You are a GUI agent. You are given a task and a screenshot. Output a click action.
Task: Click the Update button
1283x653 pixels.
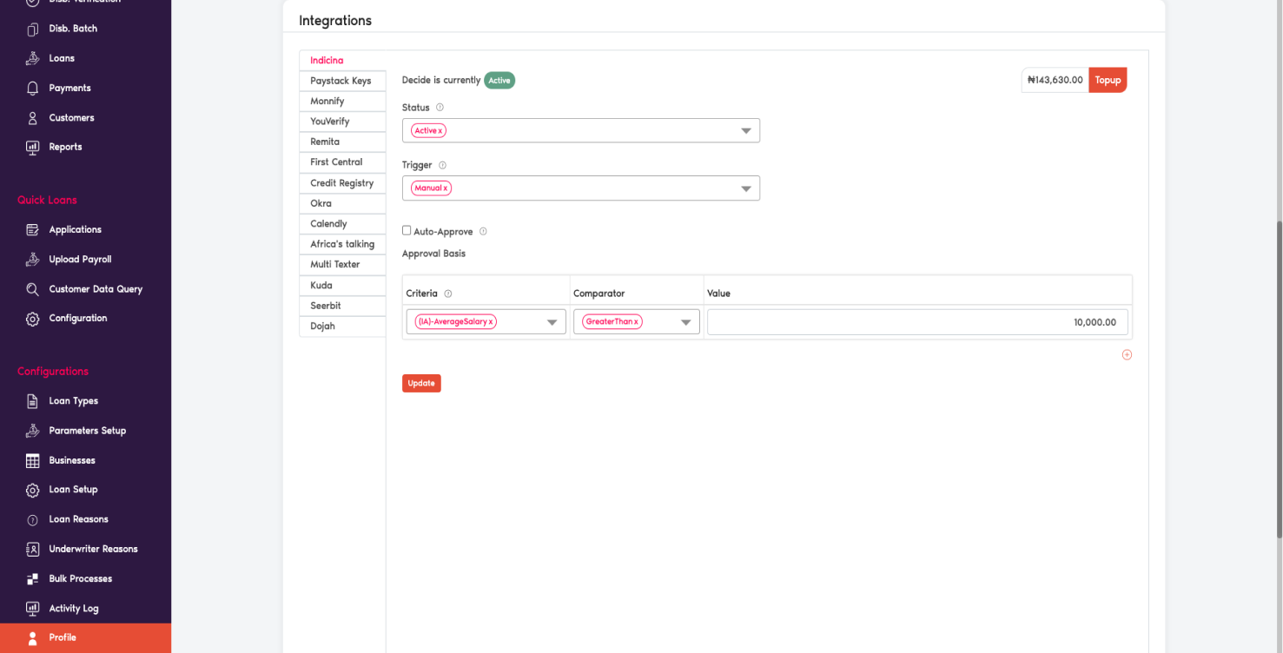coord(421,383)
